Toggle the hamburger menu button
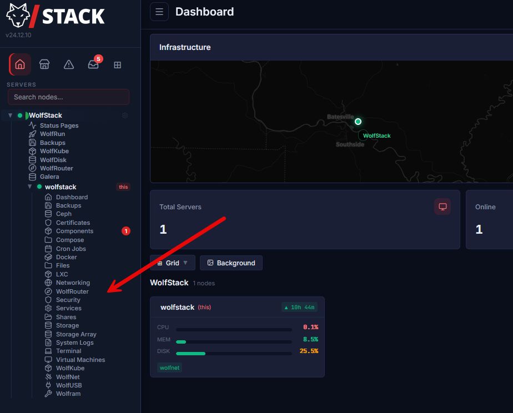The height and width of the screenshot is (413, 513). pos(159,12)
